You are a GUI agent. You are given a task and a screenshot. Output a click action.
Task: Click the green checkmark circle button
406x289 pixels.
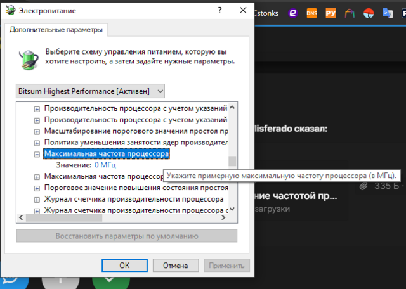coord(111,281)
